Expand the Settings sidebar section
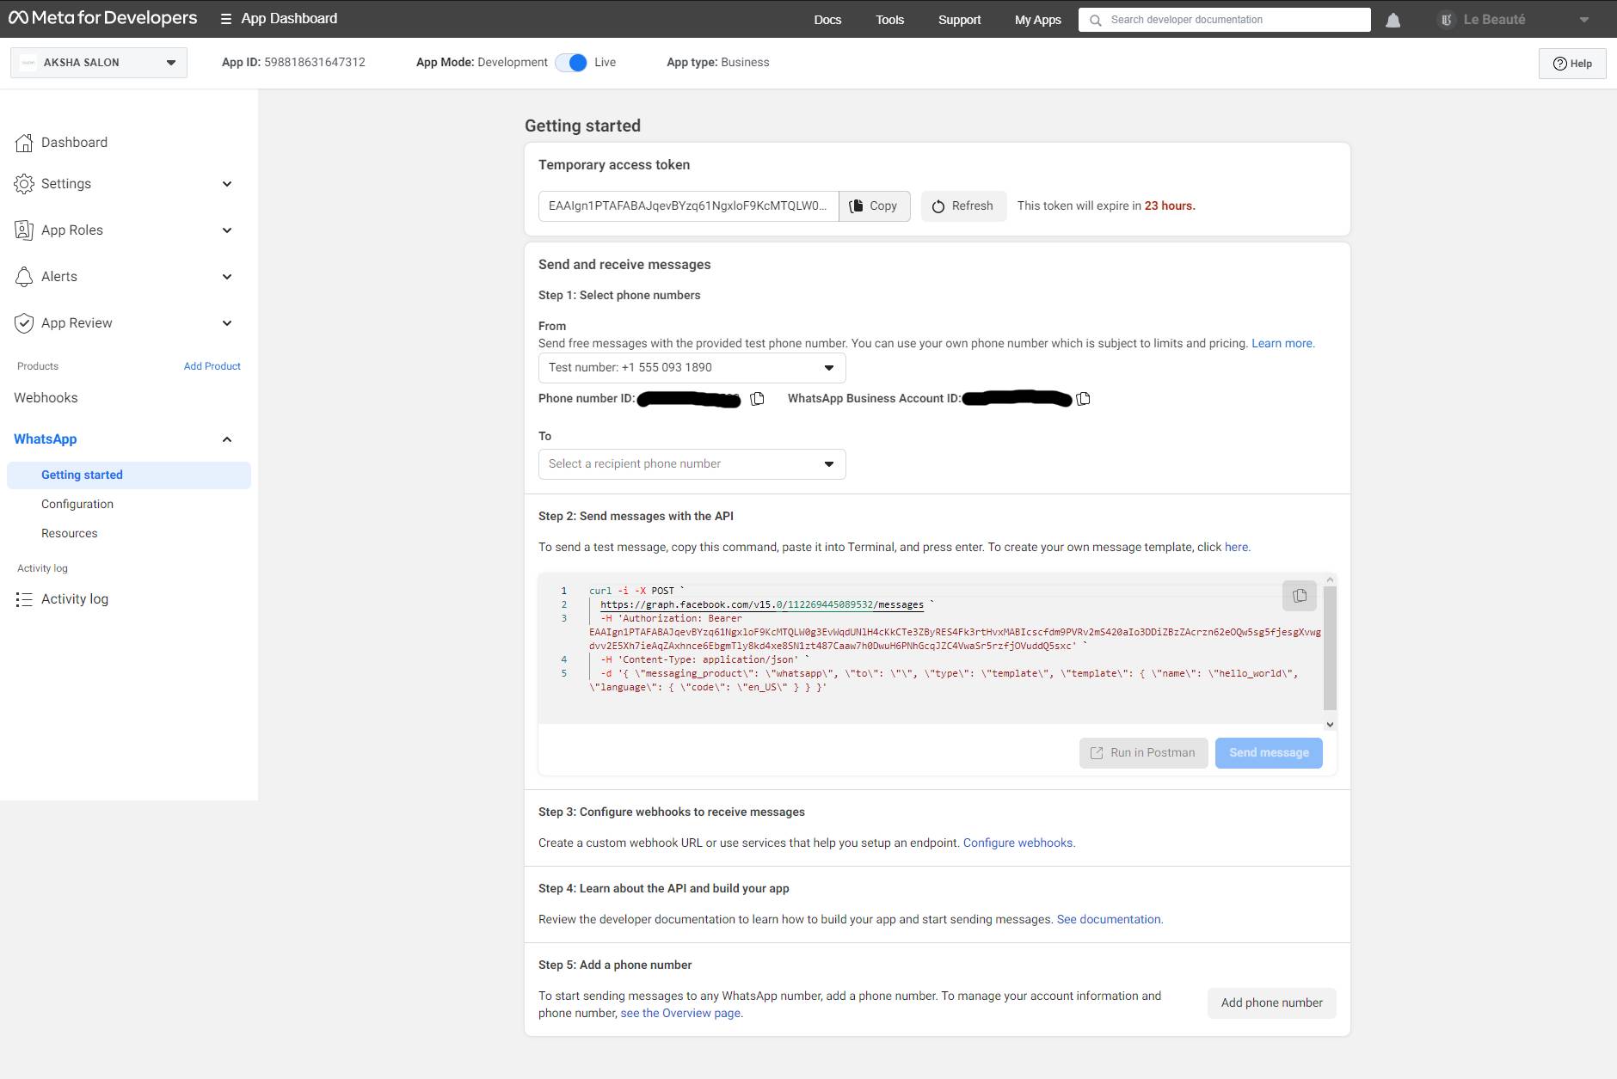Viewport: 1617px width, 1079px height. 227,184
